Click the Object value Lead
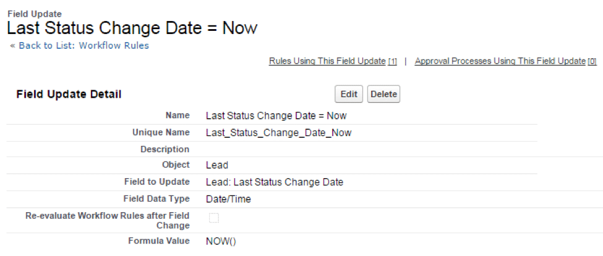This screenshot has height=256, width=603. pyautogui.click(x=217, y=165)
